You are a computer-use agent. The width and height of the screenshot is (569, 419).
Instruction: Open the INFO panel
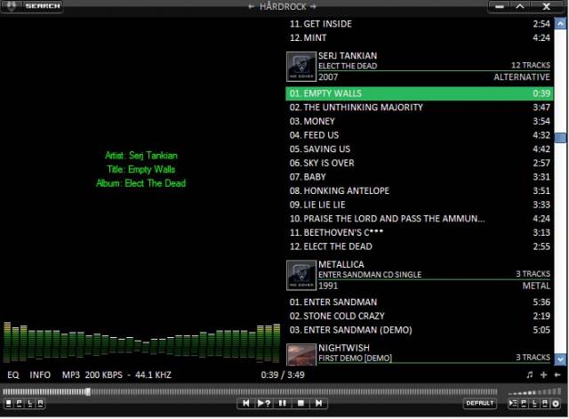[x=40, y=375]
